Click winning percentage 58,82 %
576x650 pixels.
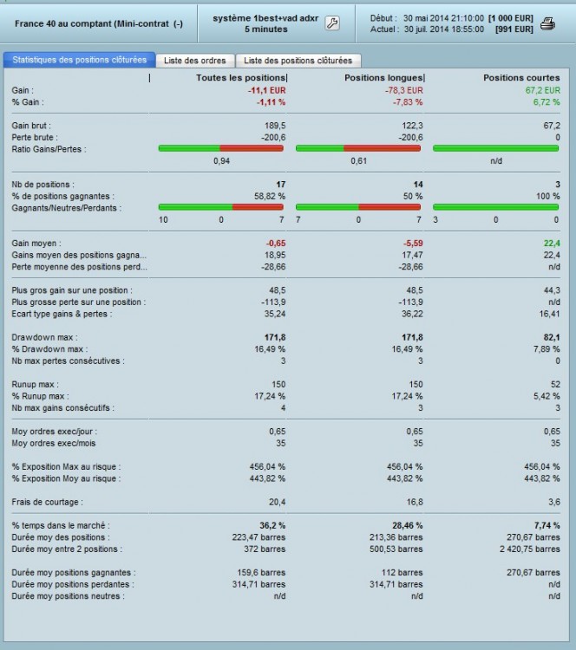[x=270, y=196]
